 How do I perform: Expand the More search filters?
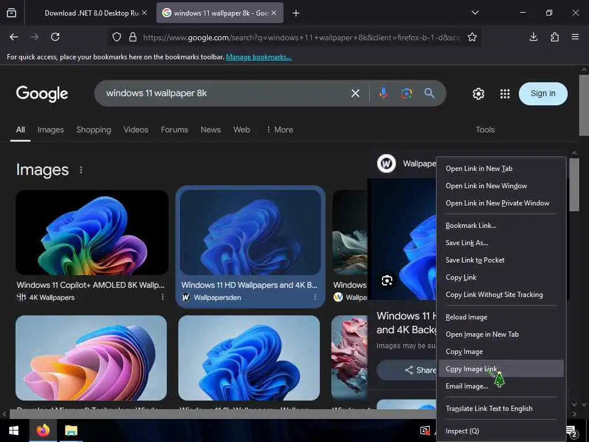coord(280,129)
